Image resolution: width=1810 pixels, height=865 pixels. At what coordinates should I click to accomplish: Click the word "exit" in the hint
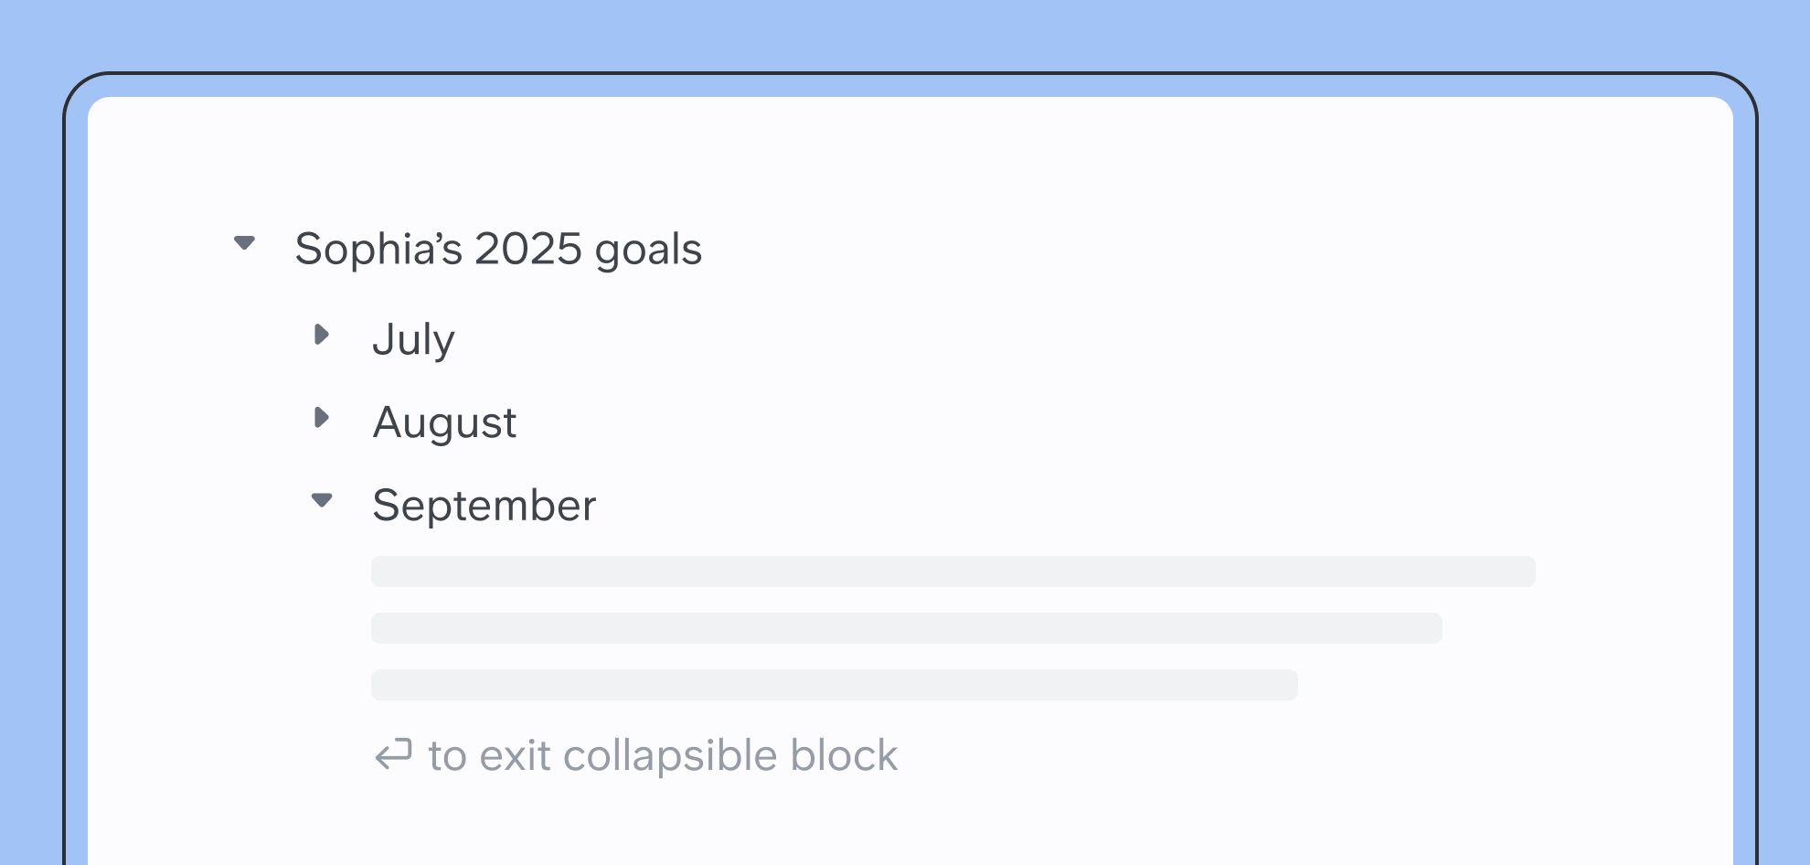pos(515,755)
